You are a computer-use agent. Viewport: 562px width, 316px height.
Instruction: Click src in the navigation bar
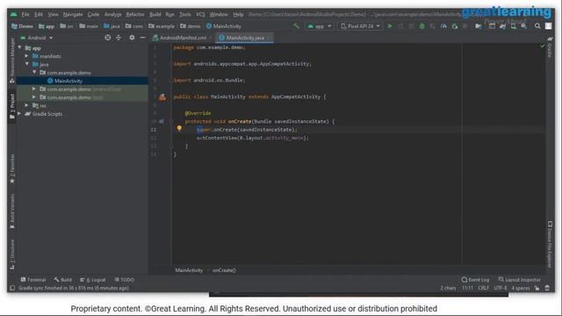(x=67, y=26)
